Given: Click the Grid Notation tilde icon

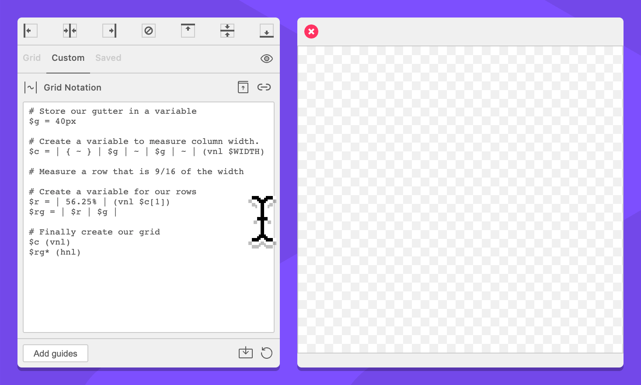Looking at the screenshot, I should (31, 87).
